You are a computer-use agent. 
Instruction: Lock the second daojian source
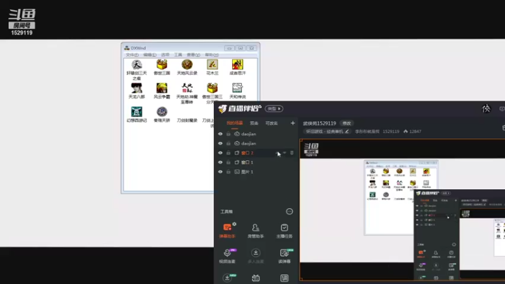click(229, 143)
